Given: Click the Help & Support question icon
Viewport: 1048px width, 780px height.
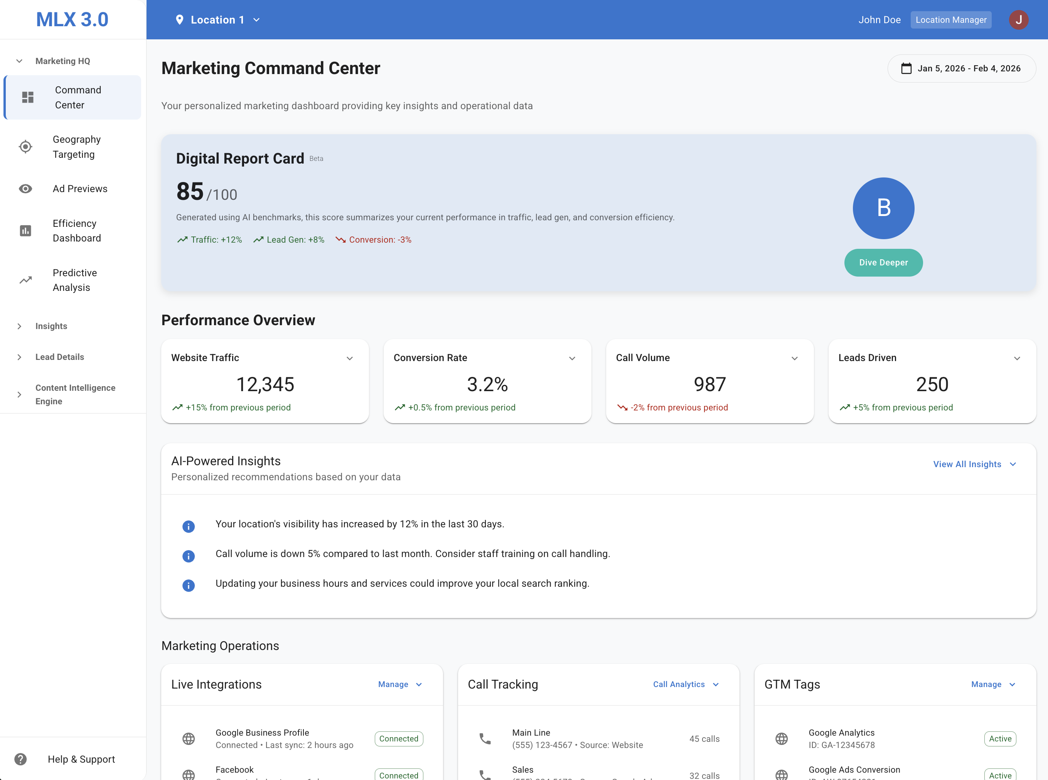Looking at the screenshot, I should 20,759.
